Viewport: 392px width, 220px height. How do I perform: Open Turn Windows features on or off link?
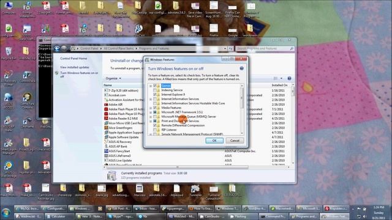(x=79, y=75)
